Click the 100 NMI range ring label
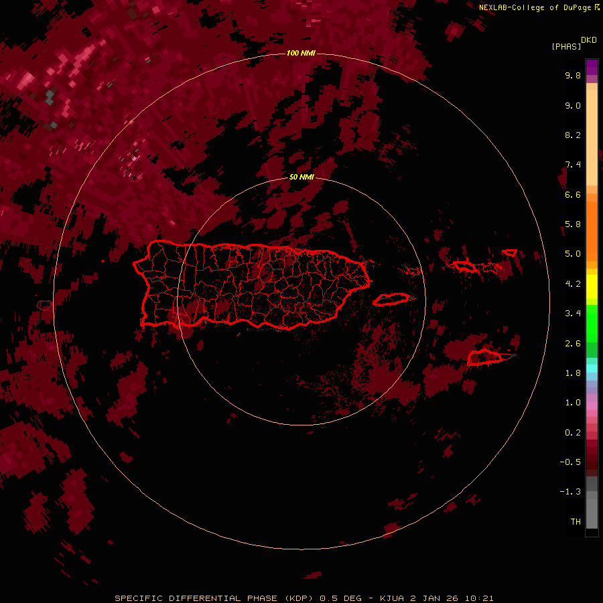Image resolution: width=603 pixels, height=603 pixels. (x=301, y=53)
